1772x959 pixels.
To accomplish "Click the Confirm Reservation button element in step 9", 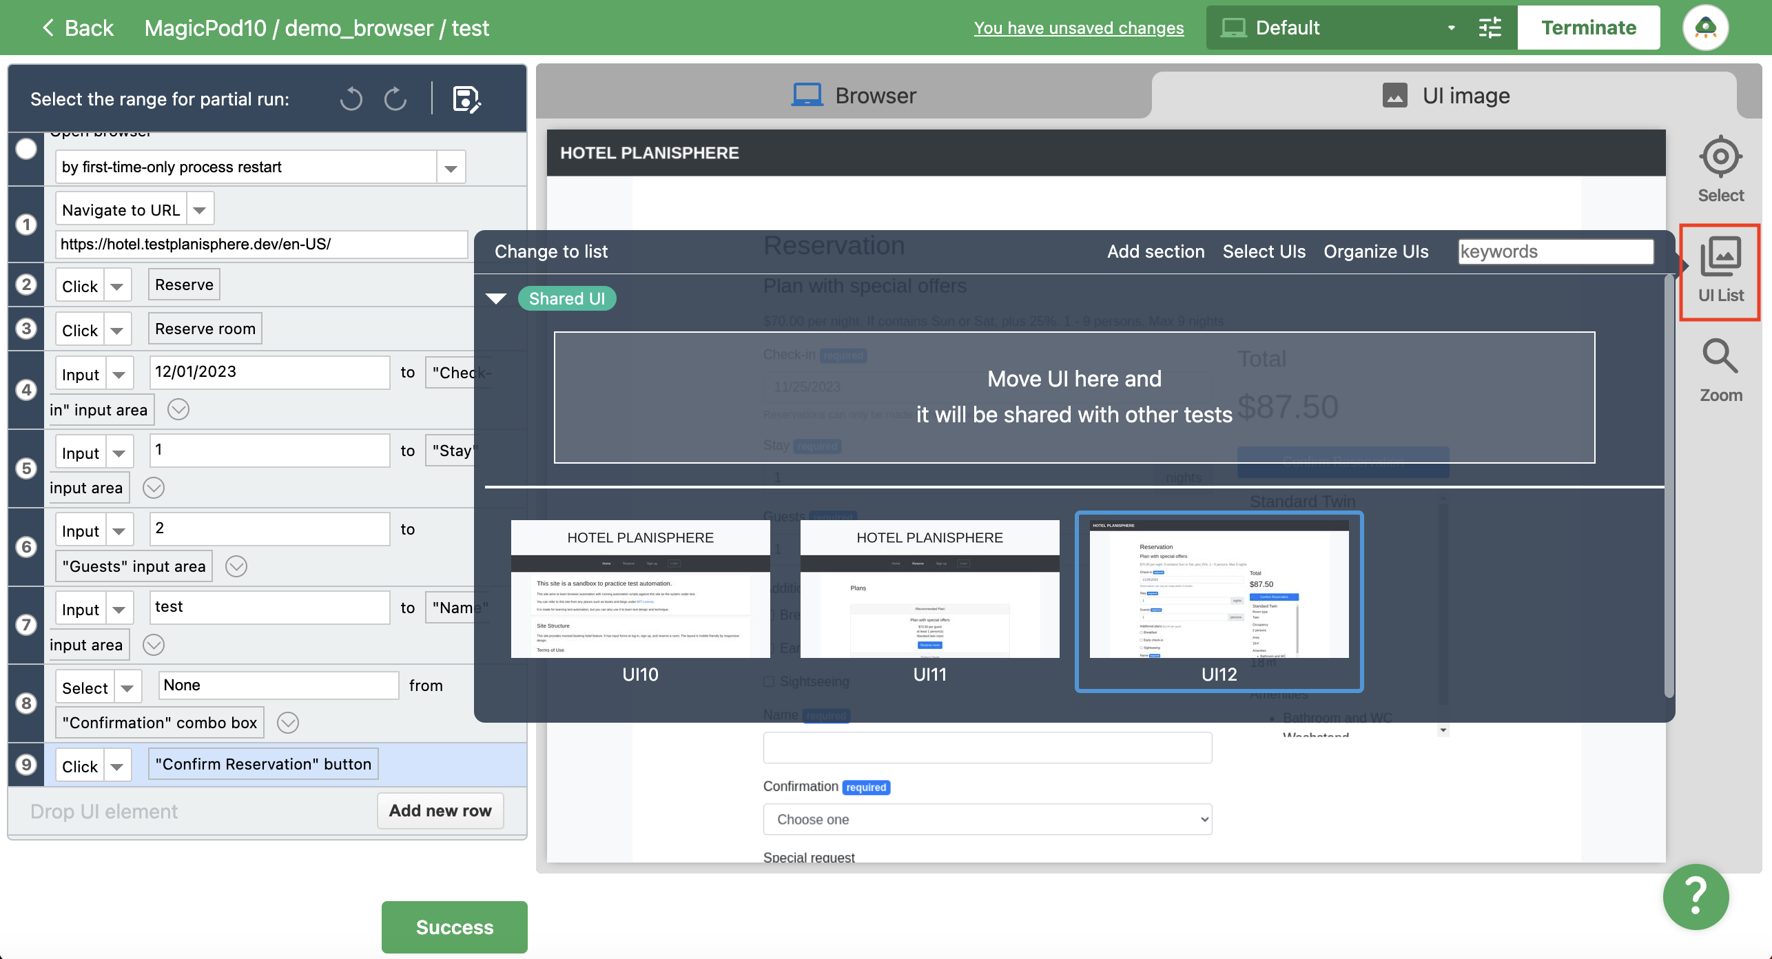I will tap(263, 764).
